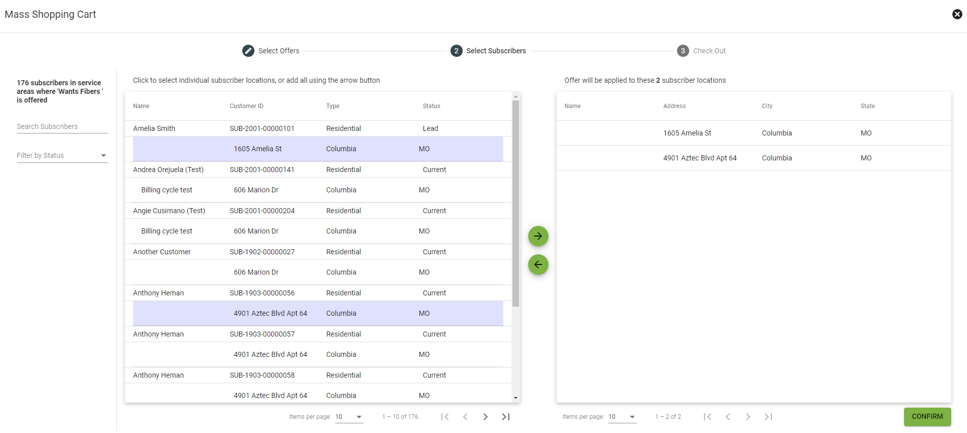Click SUB-1902-00000027 customer ID

pyautogui.click(x=262, y=252)
